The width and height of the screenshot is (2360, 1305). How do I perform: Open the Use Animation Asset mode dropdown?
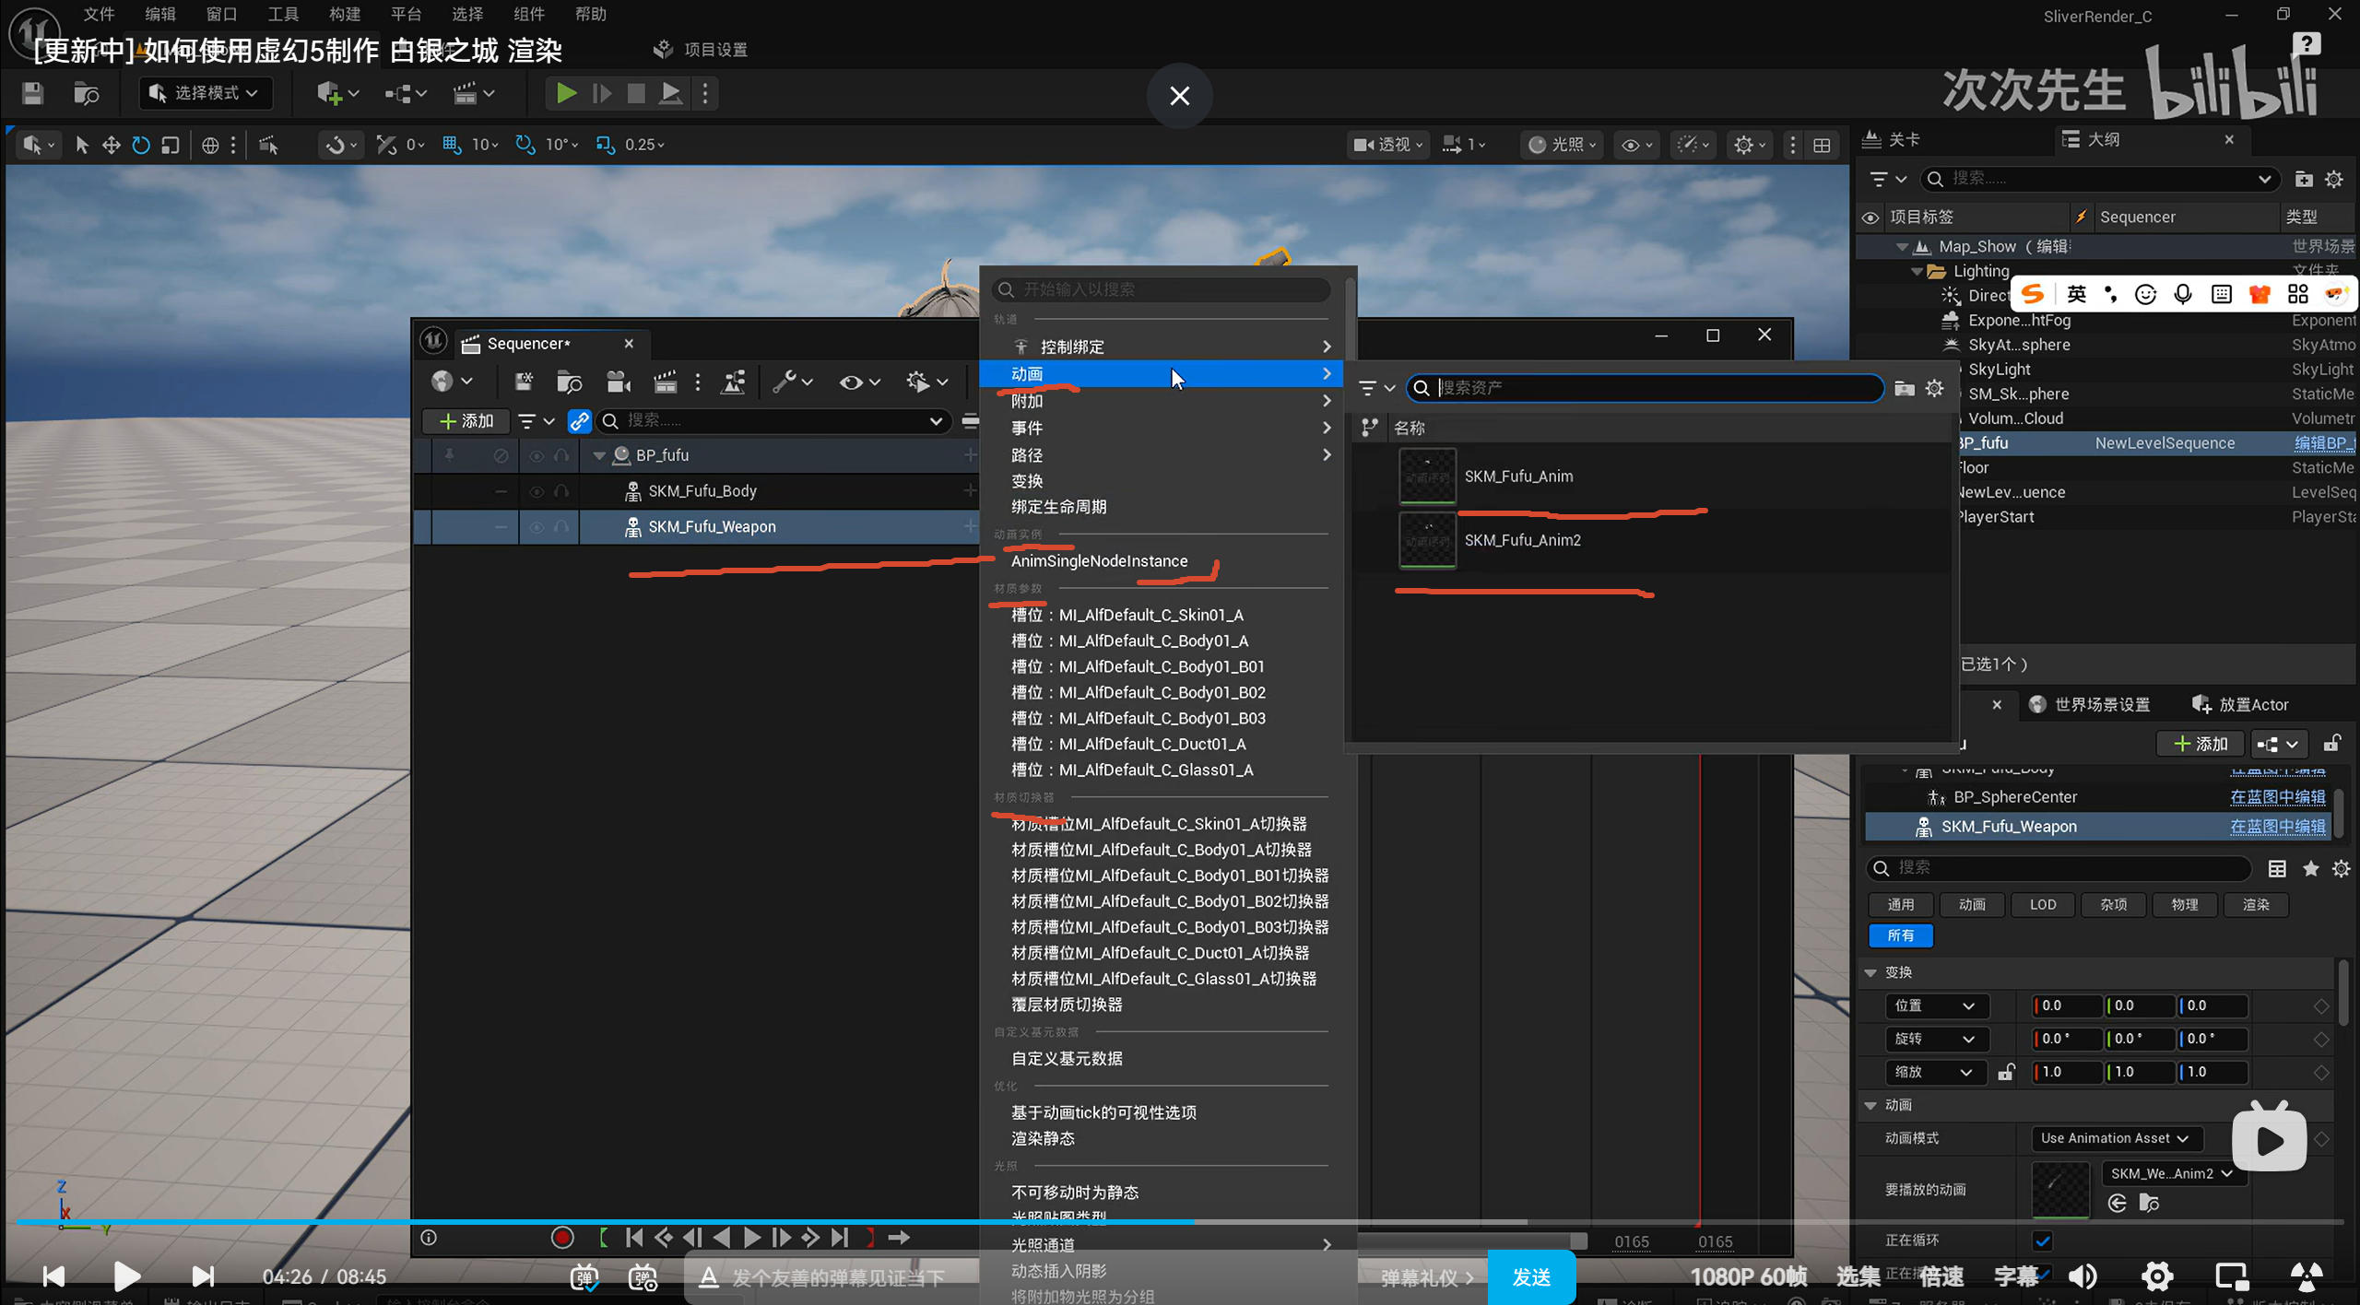click(x=2116, y=1138)
